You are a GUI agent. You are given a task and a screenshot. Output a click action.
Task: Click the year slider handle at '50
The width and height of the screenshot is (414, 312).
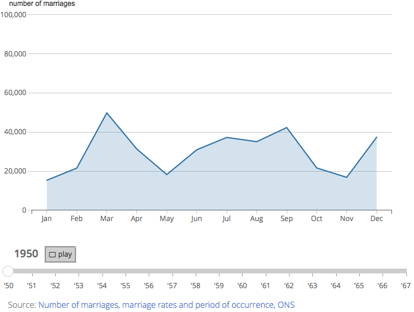(8, 271)
